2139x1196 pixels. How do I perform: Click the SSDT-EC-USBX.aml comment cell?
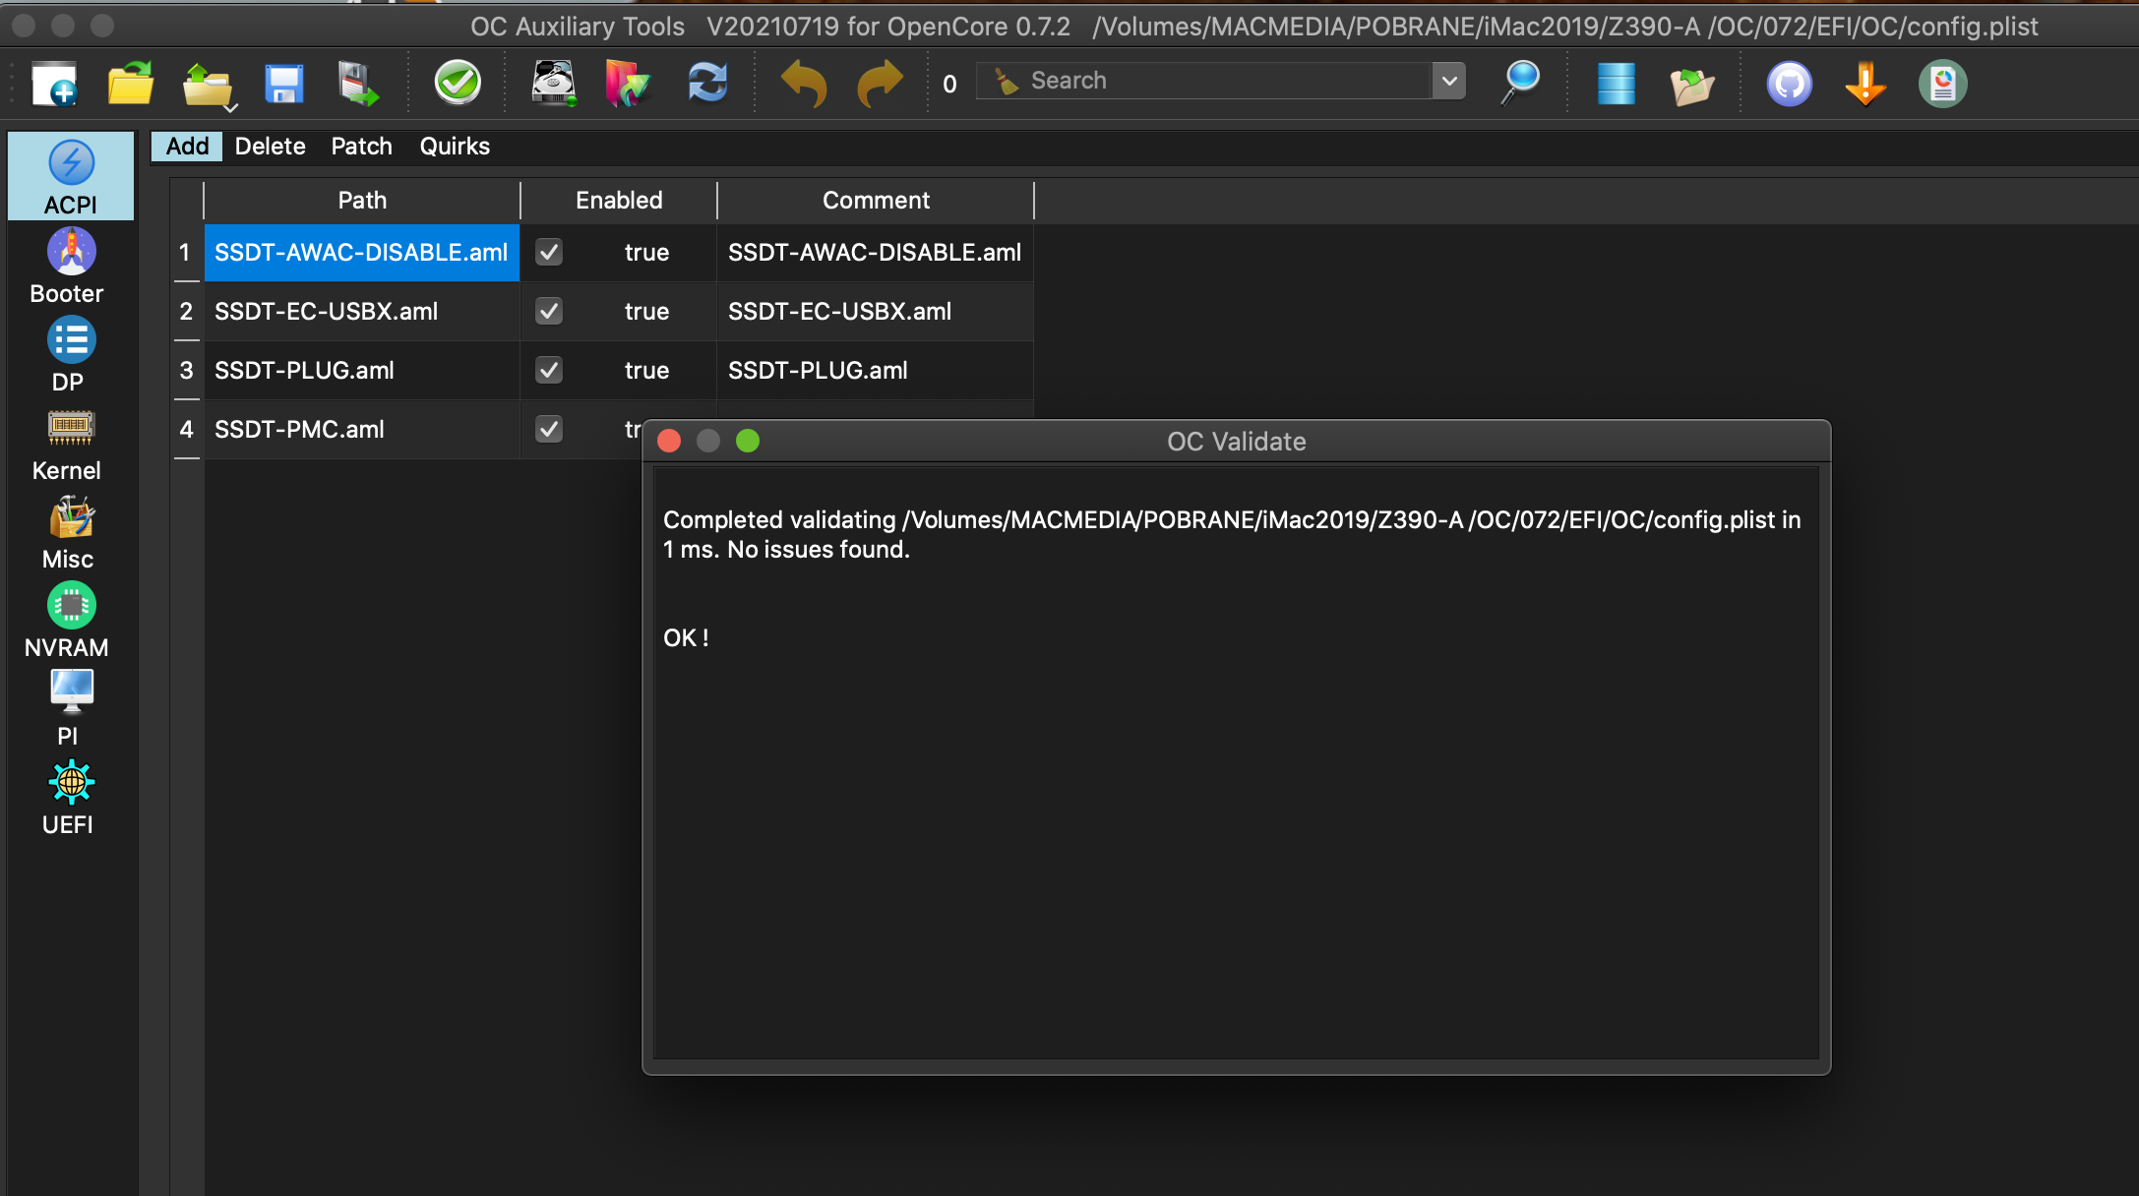point(876,312)
